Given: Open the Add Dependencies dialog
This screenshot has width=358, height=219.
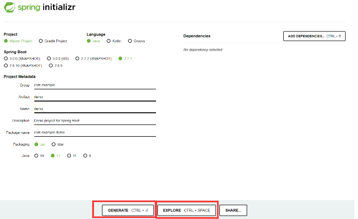Looking at the screenshot, I should point(314,36).
